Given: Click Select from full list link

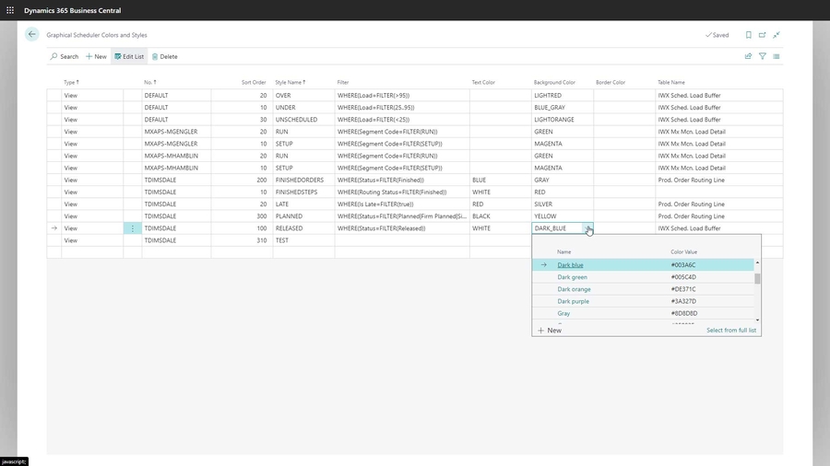Looking at the screenshot, I should tap(730, 330).
